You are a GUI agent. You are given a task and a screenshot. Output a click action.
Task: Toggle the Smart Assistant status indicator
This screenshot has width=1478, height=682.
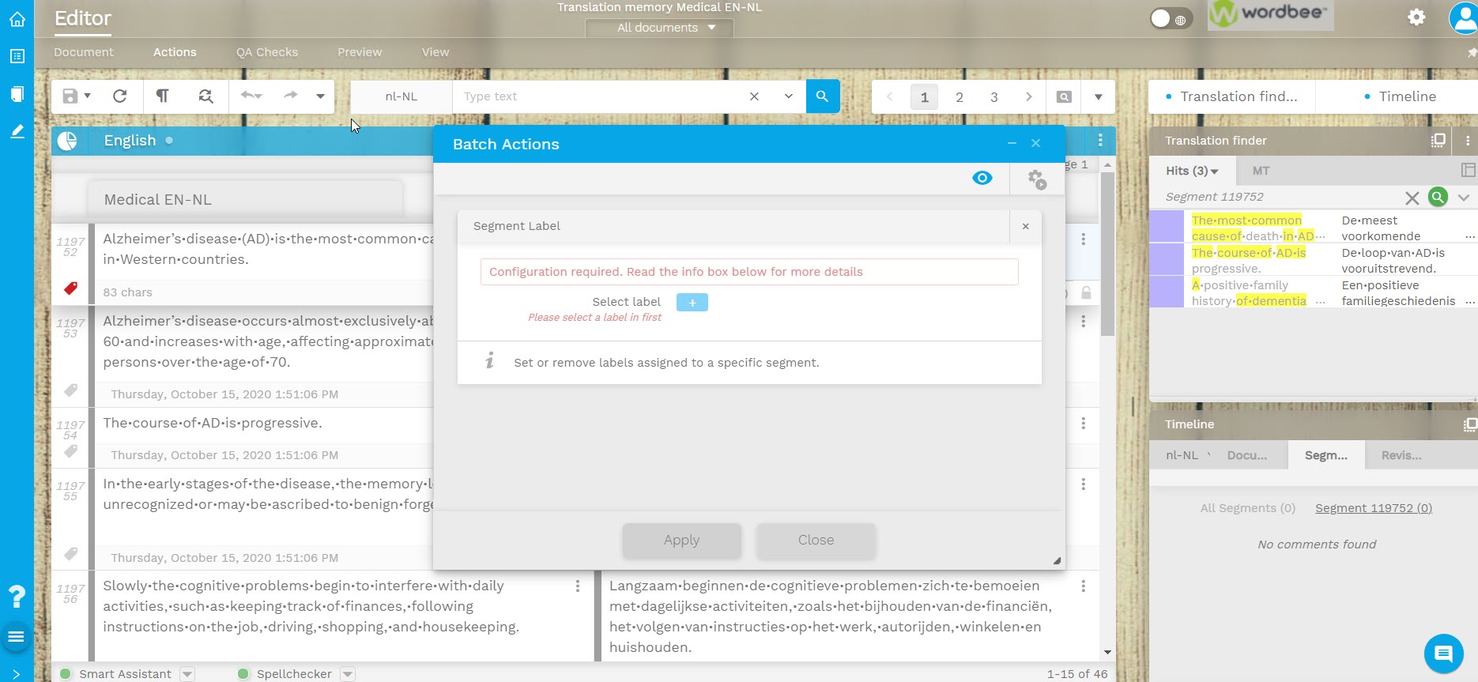pos(66,674)
